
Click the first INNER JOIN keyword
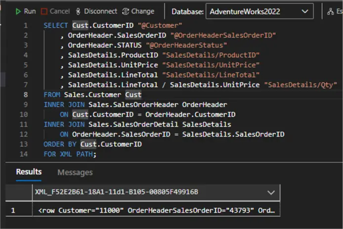(64, 104)
